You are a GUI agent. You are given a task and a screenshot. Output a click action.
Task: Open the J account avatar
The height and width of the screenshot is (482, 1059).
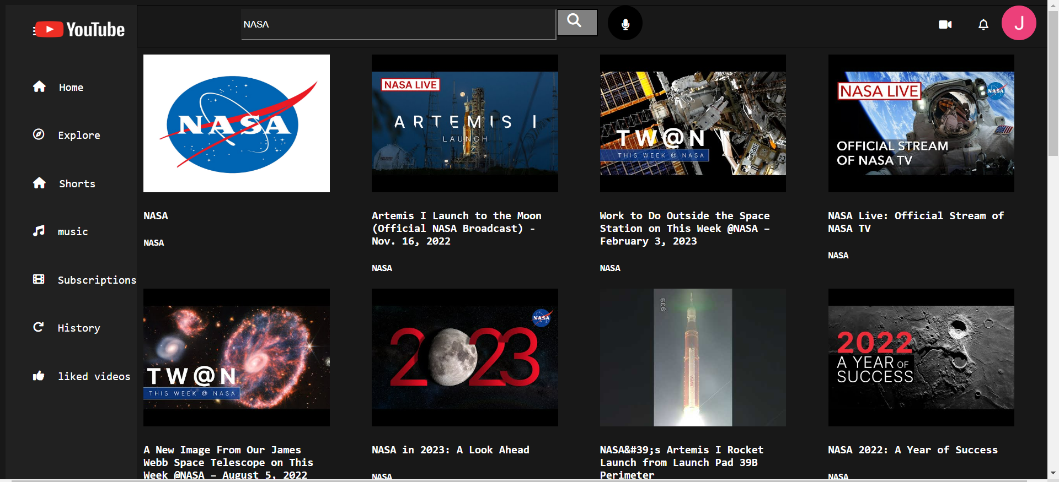click(x=1019, y=23)
